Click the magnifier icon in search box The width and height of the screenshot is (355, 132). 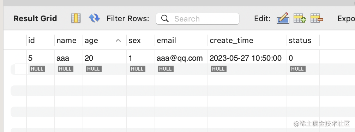[165, 19]
